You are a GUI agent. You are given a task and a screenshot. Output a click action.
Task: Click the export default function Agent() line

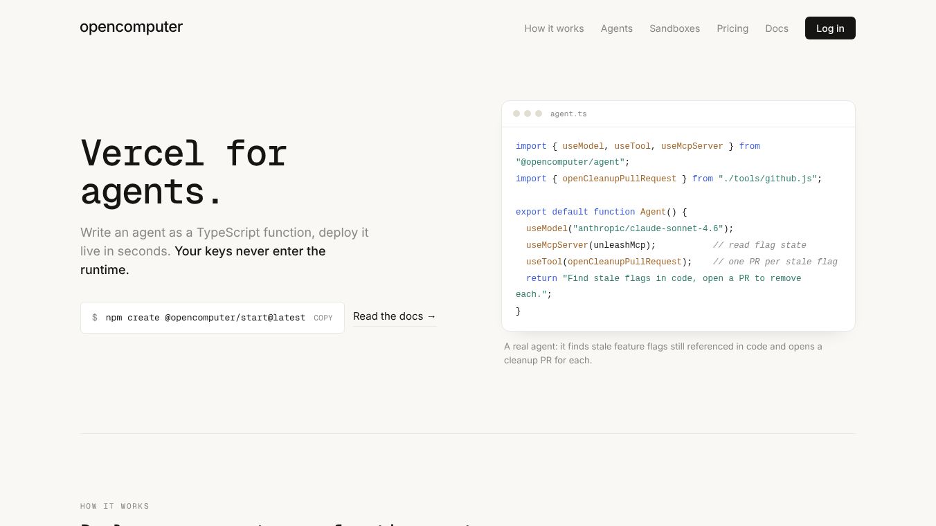602,212
